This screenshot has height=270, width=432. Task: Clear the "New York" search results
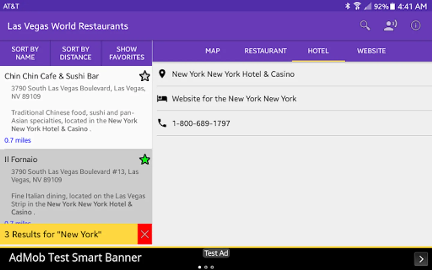tap(145, 234)
